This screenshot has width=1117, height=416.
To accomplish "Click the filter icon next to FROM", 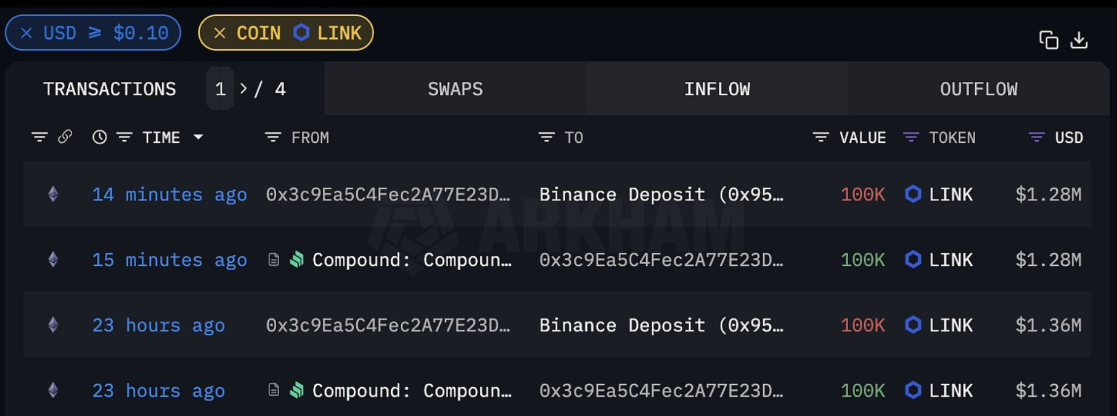I will 272,137.
